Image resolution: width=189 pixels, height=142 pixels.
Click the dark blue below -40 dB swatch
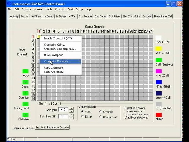click(158, 93)
